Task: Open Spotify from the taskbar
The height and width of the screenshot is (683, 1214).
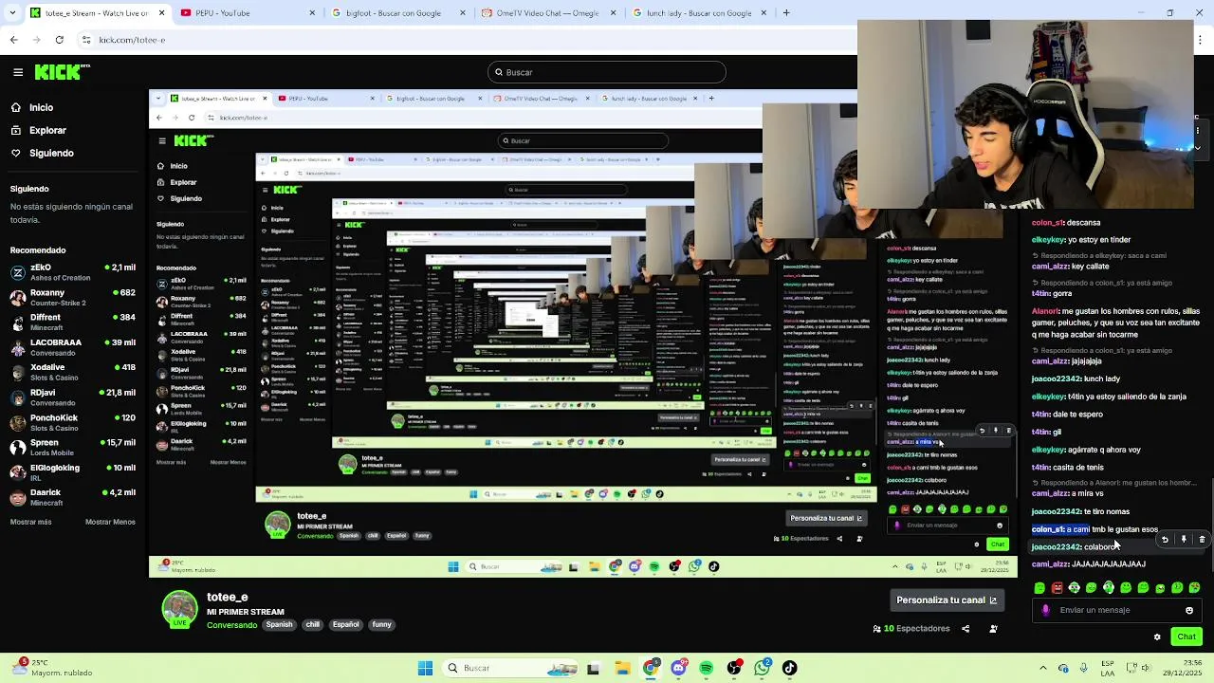Action: (707, 668)
